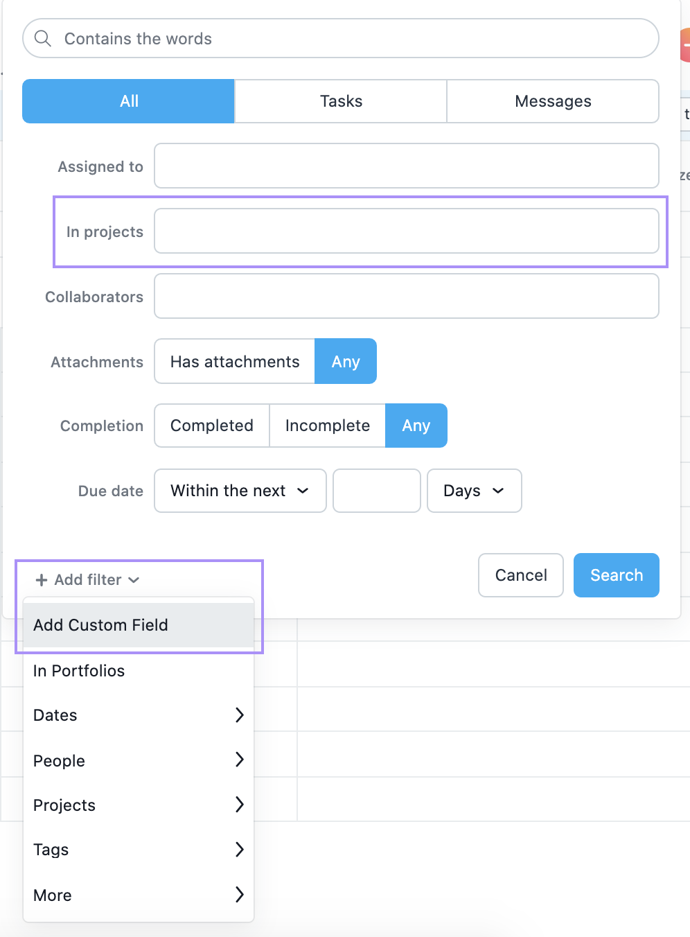The height and width of the screenshot is (937, 690).
Task: Cancel the advanced search dialog
Action: point(521,575)
